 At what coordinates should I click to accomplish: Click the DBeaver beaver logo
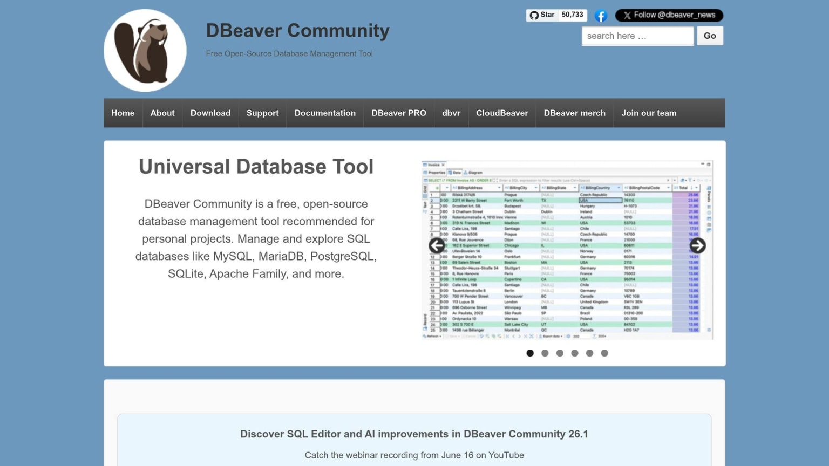145,51
